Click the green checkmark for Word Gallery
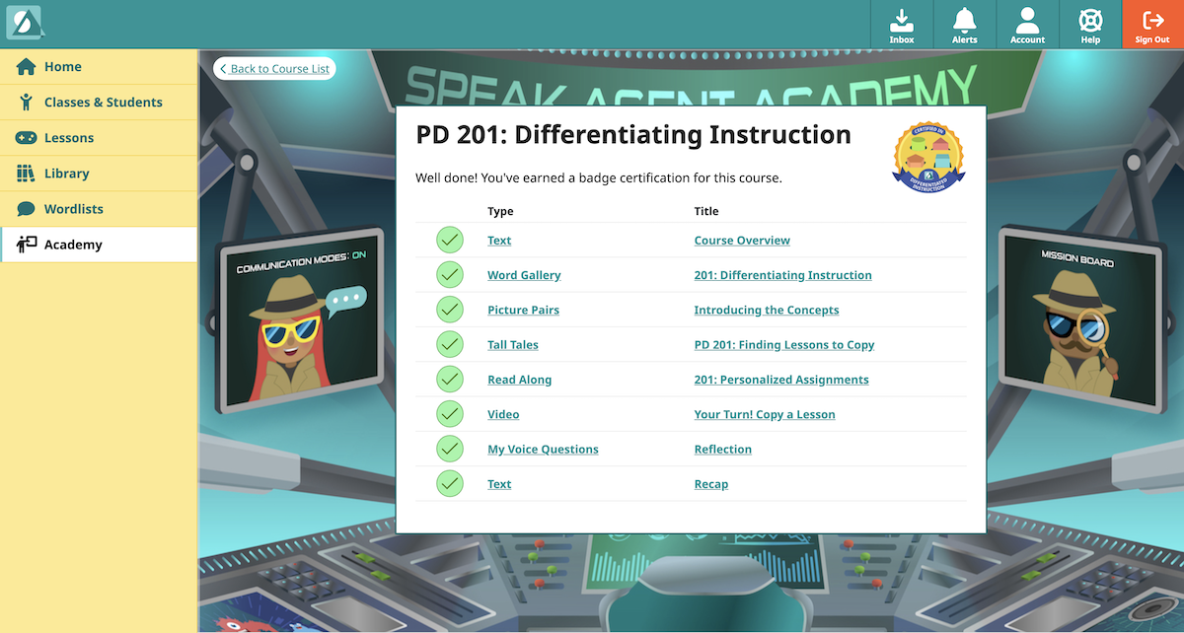This screenshot has width=1184, height=633. pyautogui.click(x=450, y=275)
